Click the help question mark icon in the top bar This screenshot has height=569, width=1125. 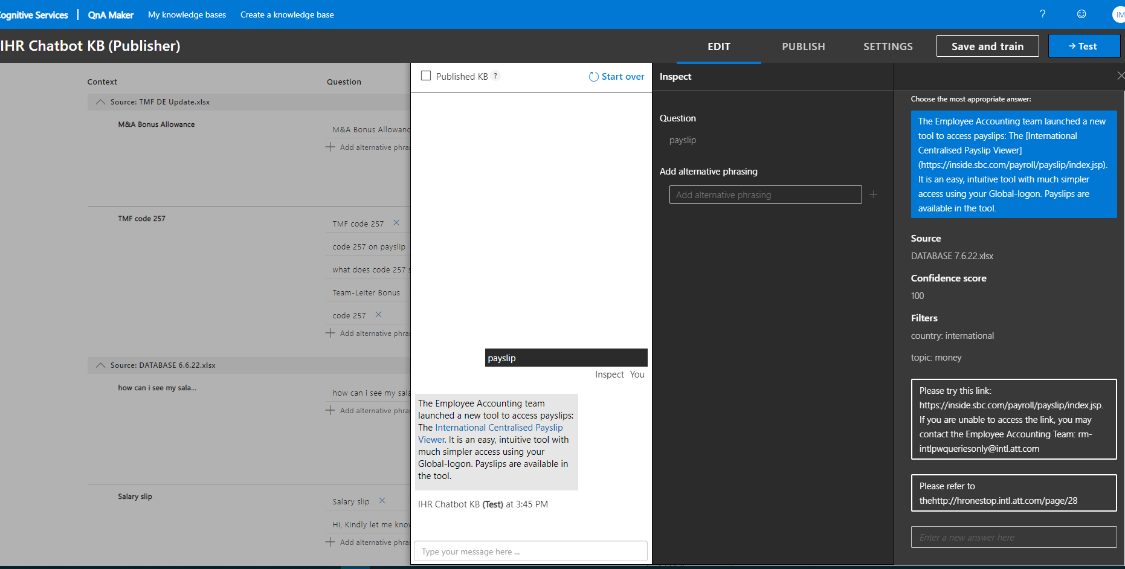[x=1042, y=14]
